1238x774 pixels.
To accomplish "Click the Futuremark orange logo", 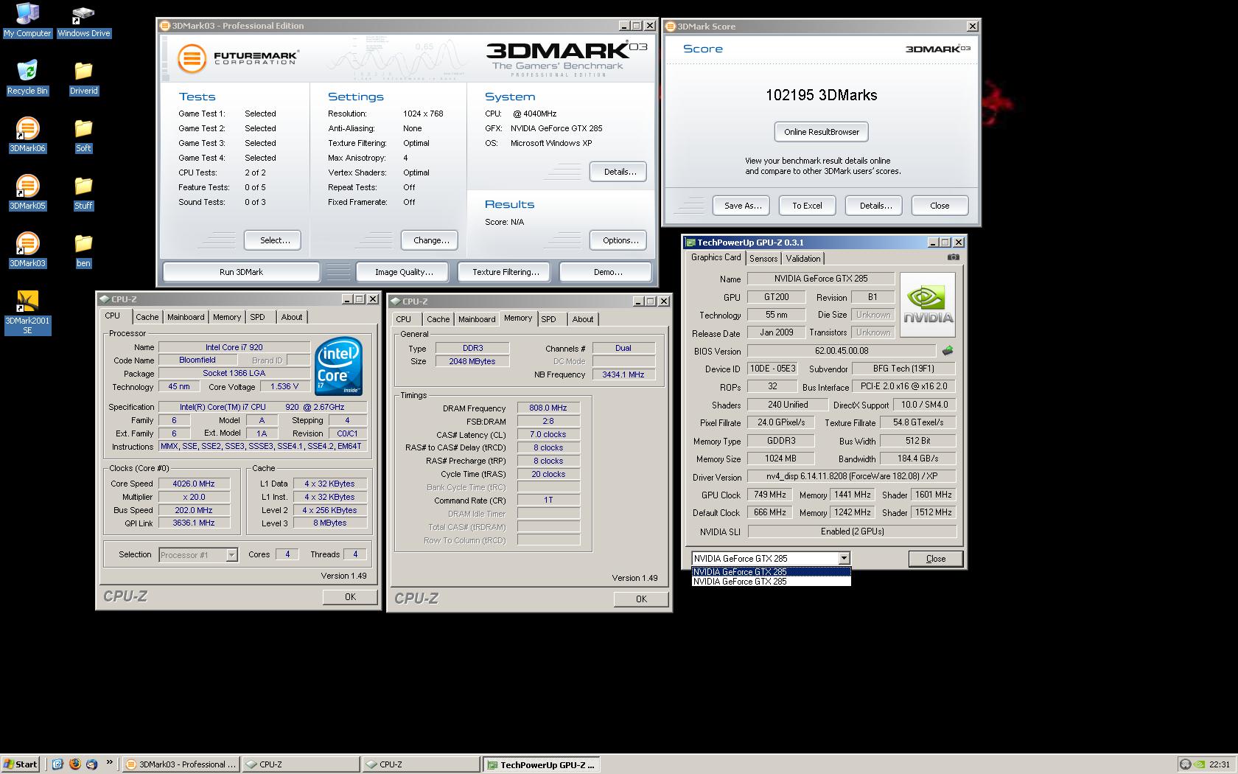I will point(192,58).
